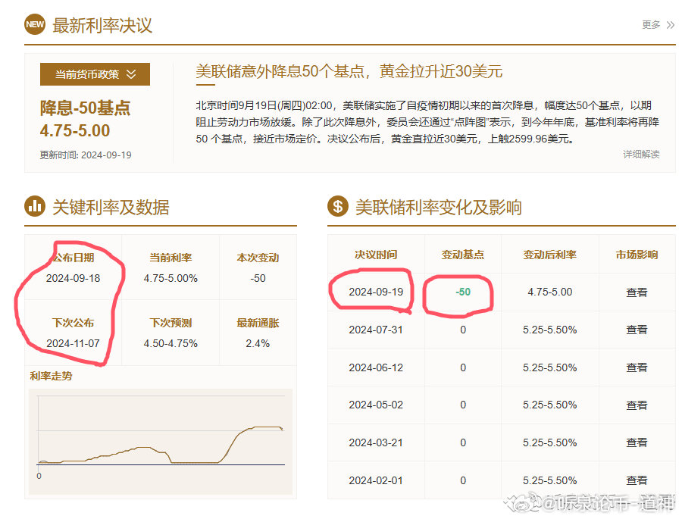The height and width of the screenshot is (519, 682).
Task: Click the NEW badge beside 最新利率决议
Action: click(35, 24)
